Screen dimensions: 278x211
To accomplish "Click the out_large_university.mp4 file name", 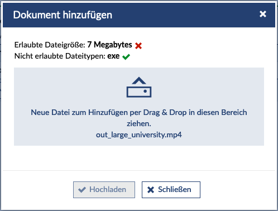I will 139,135.
